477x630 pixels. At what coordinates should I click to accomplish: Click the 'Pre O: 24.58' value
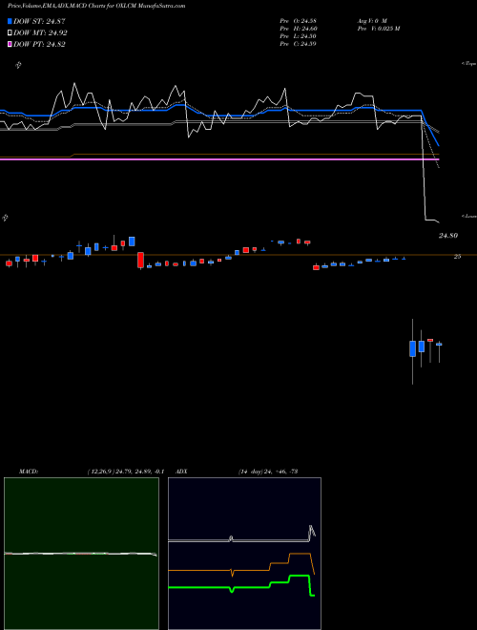298,21
